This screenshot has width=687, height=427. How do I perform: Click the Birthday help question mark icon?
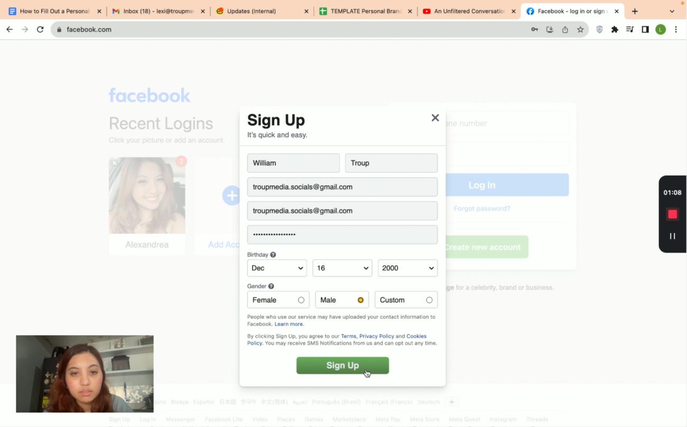(x=273, y=255)
